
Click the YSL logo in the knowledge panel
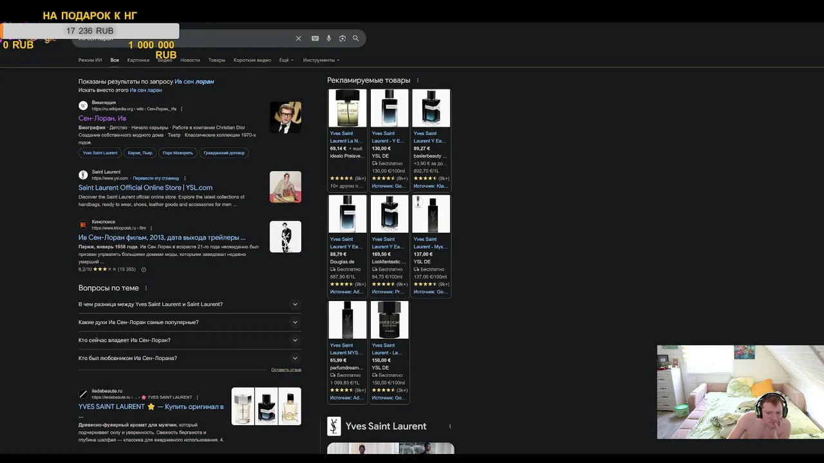334,426
